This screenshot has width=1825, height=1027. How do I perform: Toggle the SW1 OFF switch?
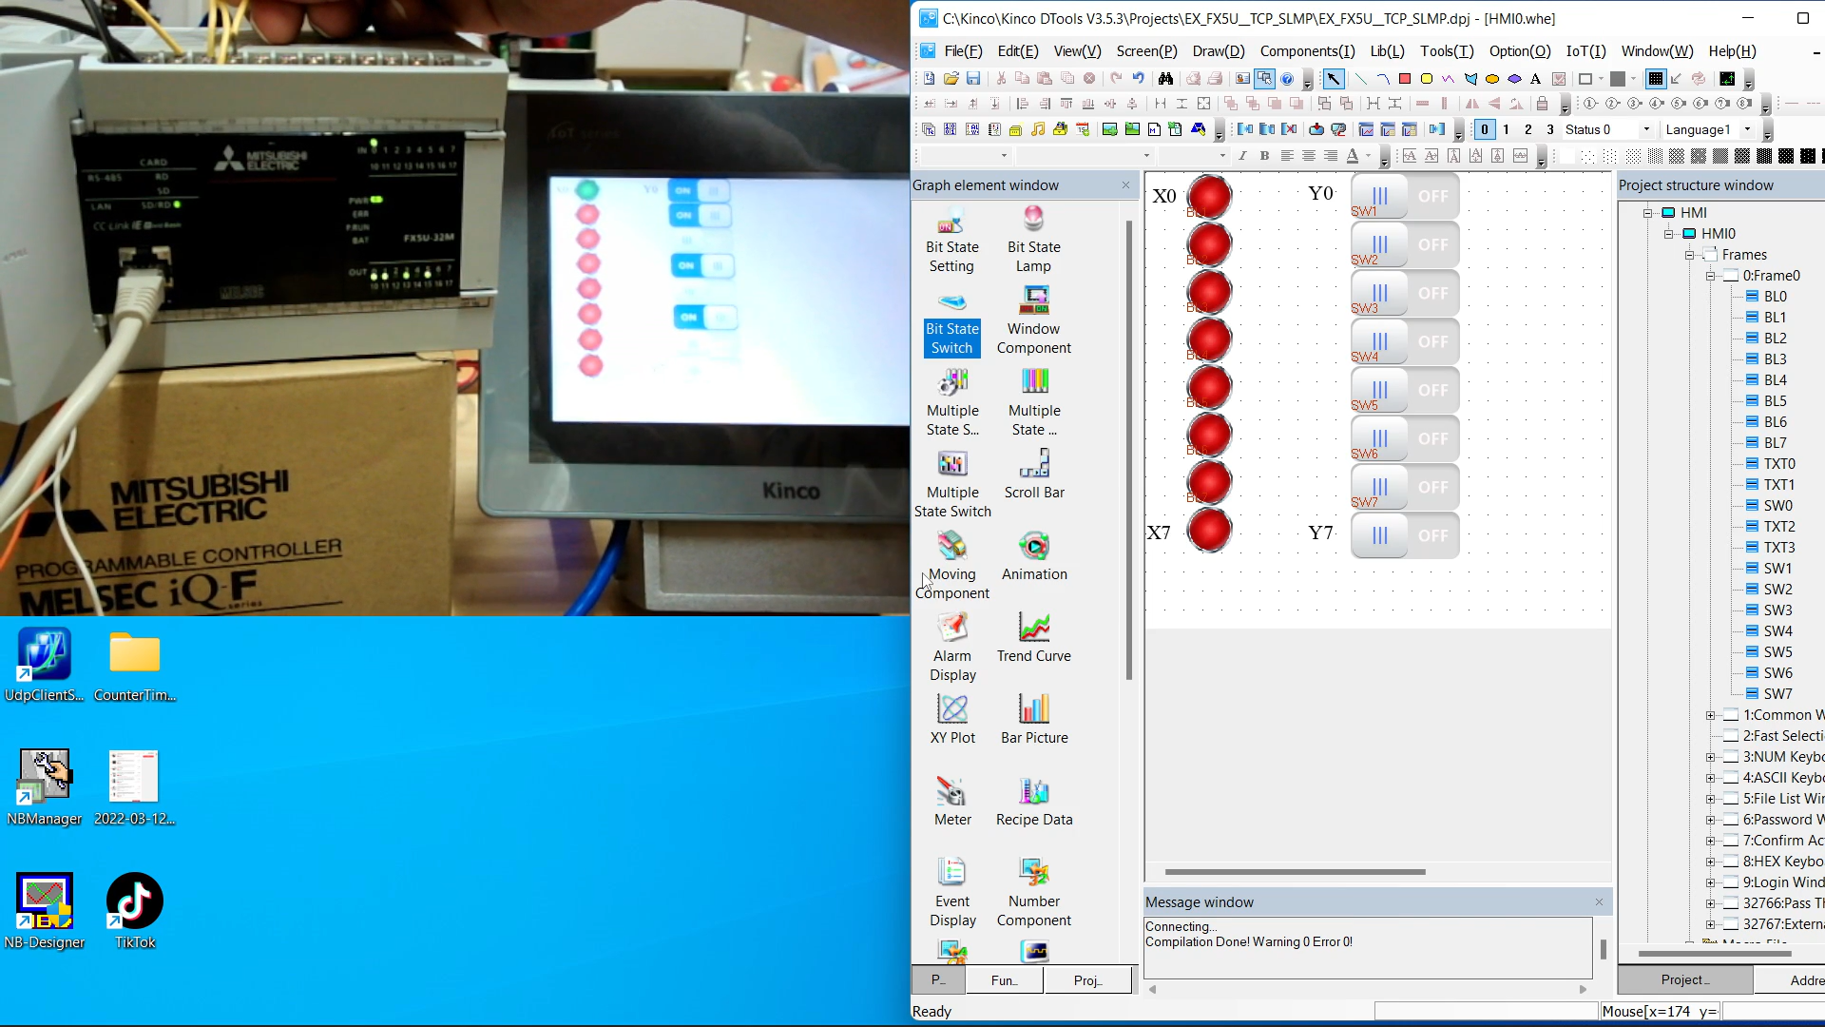[x=1405, y=197]
